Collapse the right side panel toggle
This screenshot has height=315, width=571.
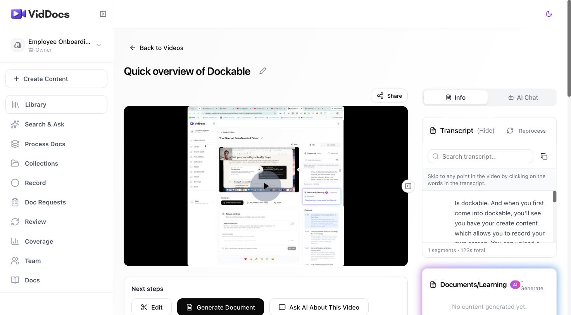coord(408,186)
